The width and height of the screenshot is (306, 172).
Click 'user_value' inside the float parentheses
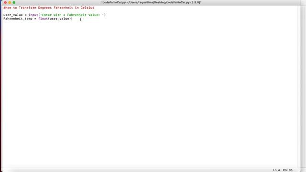[x=59, y=19]
